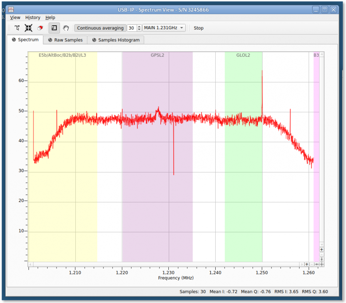Screen dimensions: 346x303
Task: Zoom in vertical axis with the plus icon
Action: [x=321, y=249]
